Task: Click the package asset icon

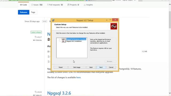Action: tap(48, 51)
